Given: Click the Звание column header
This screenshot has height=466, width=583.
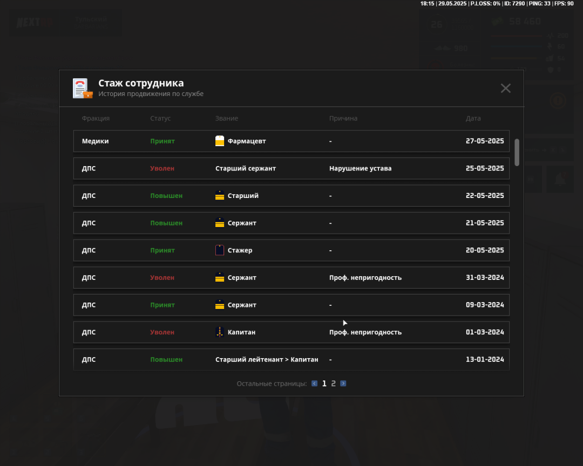Looking at the screenshot, I should pyautogui.click(x=226, y=118).
